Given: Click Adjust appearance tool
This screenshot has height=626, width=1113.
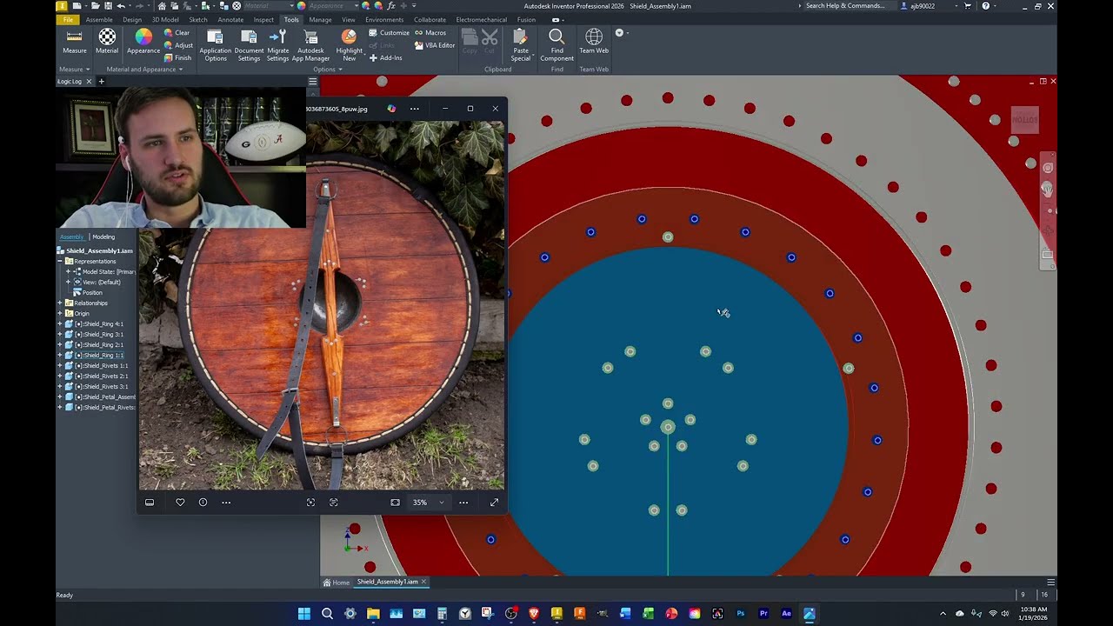Looking at the screenshot, I should [178, 45].
